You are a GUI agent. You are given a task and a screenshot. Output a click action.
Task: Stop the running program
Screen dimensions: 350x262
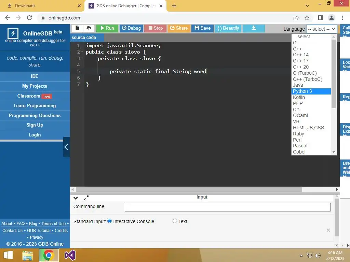click(156, 28)
